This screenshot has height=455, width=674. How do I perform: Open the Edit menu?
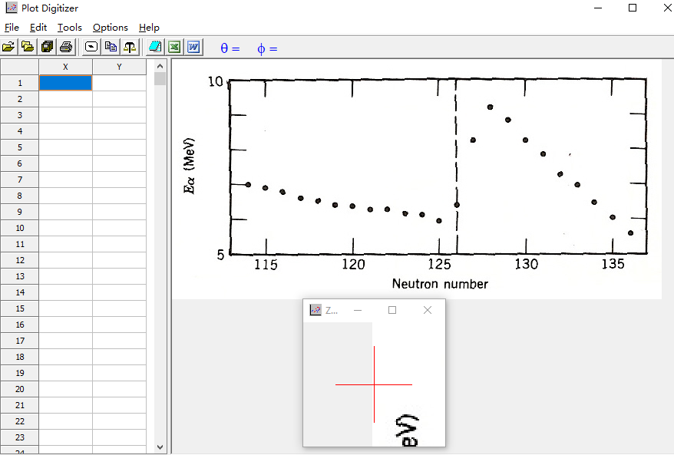click(38, 27)
